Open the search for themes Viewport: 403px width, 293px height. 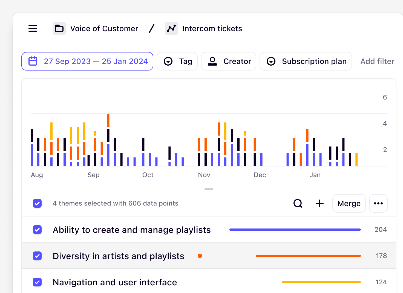click(298, 203)
